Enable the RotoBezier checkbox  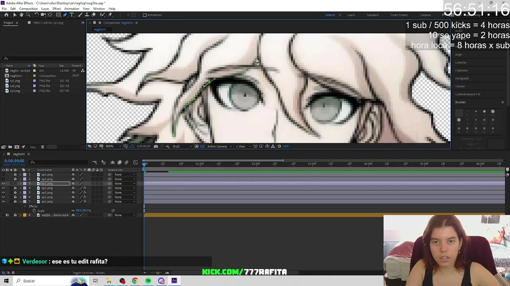pyautogui.click(x=145, y=15)
